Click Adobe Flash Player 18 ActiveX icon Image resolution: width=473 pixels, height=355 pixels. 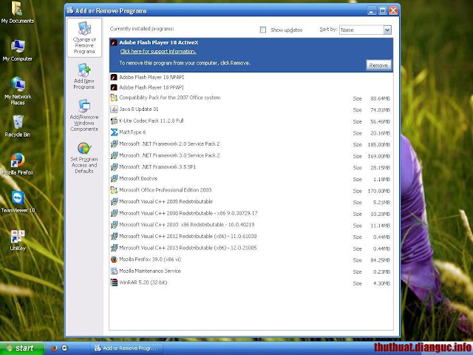point(114,43)
